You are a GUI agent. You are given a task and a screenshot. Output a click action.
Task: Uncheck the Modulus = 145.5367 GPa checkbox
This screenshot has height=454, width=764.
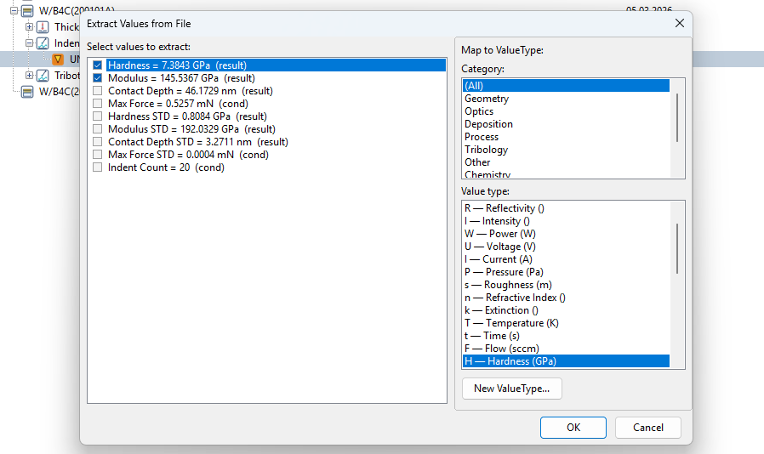tap(98, 78)
